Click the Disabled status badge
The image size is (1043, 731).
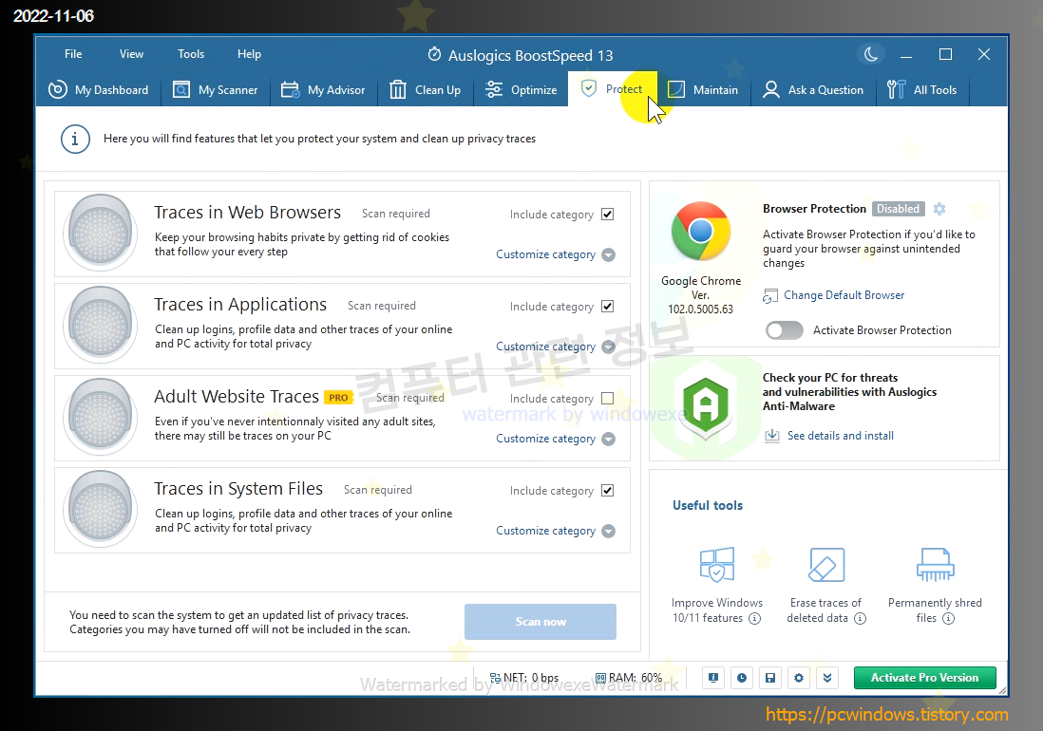coord(898,209)
